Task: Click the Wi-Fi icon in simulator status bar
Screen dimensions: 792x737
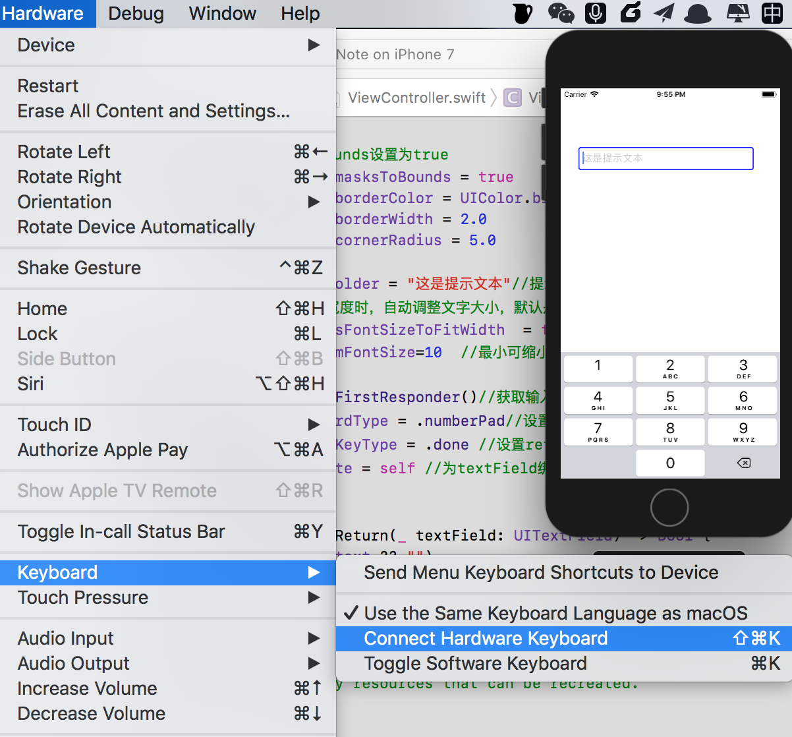Action: tap(594, 94)
